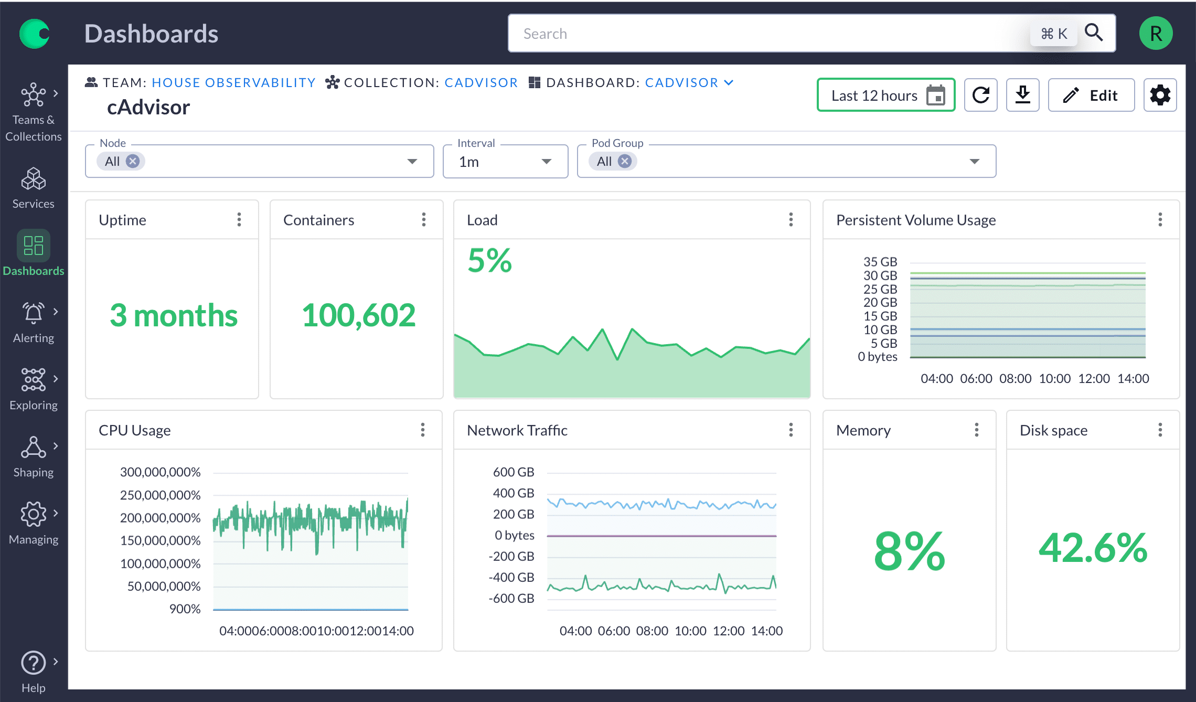Change the Last 12 hours time range

point(885,95)
